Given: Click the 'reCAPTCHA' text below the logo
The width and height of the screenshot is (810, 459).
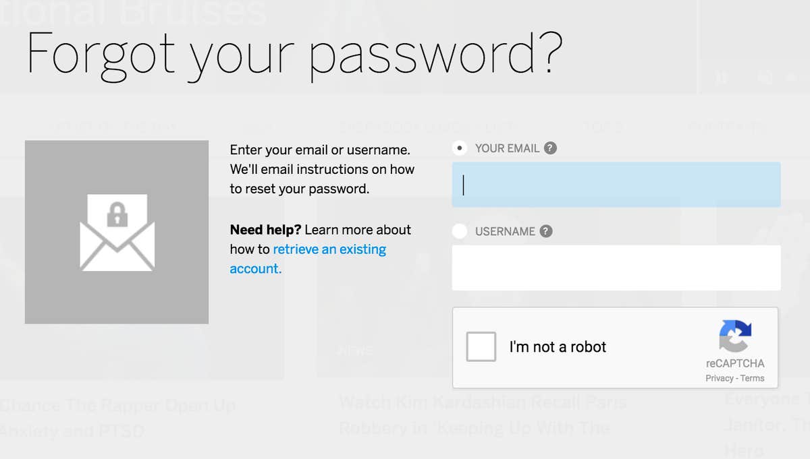Looking at the screenshot, I should point(736,363).
